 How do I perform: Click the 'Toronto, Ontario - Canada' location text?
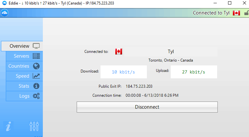click(x=171, y=60)
